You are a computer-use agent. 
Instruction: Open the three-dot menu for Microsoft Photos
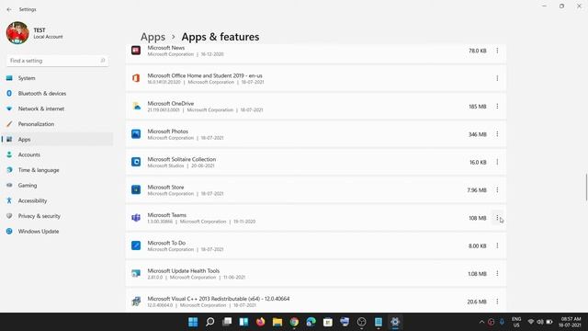497,134
